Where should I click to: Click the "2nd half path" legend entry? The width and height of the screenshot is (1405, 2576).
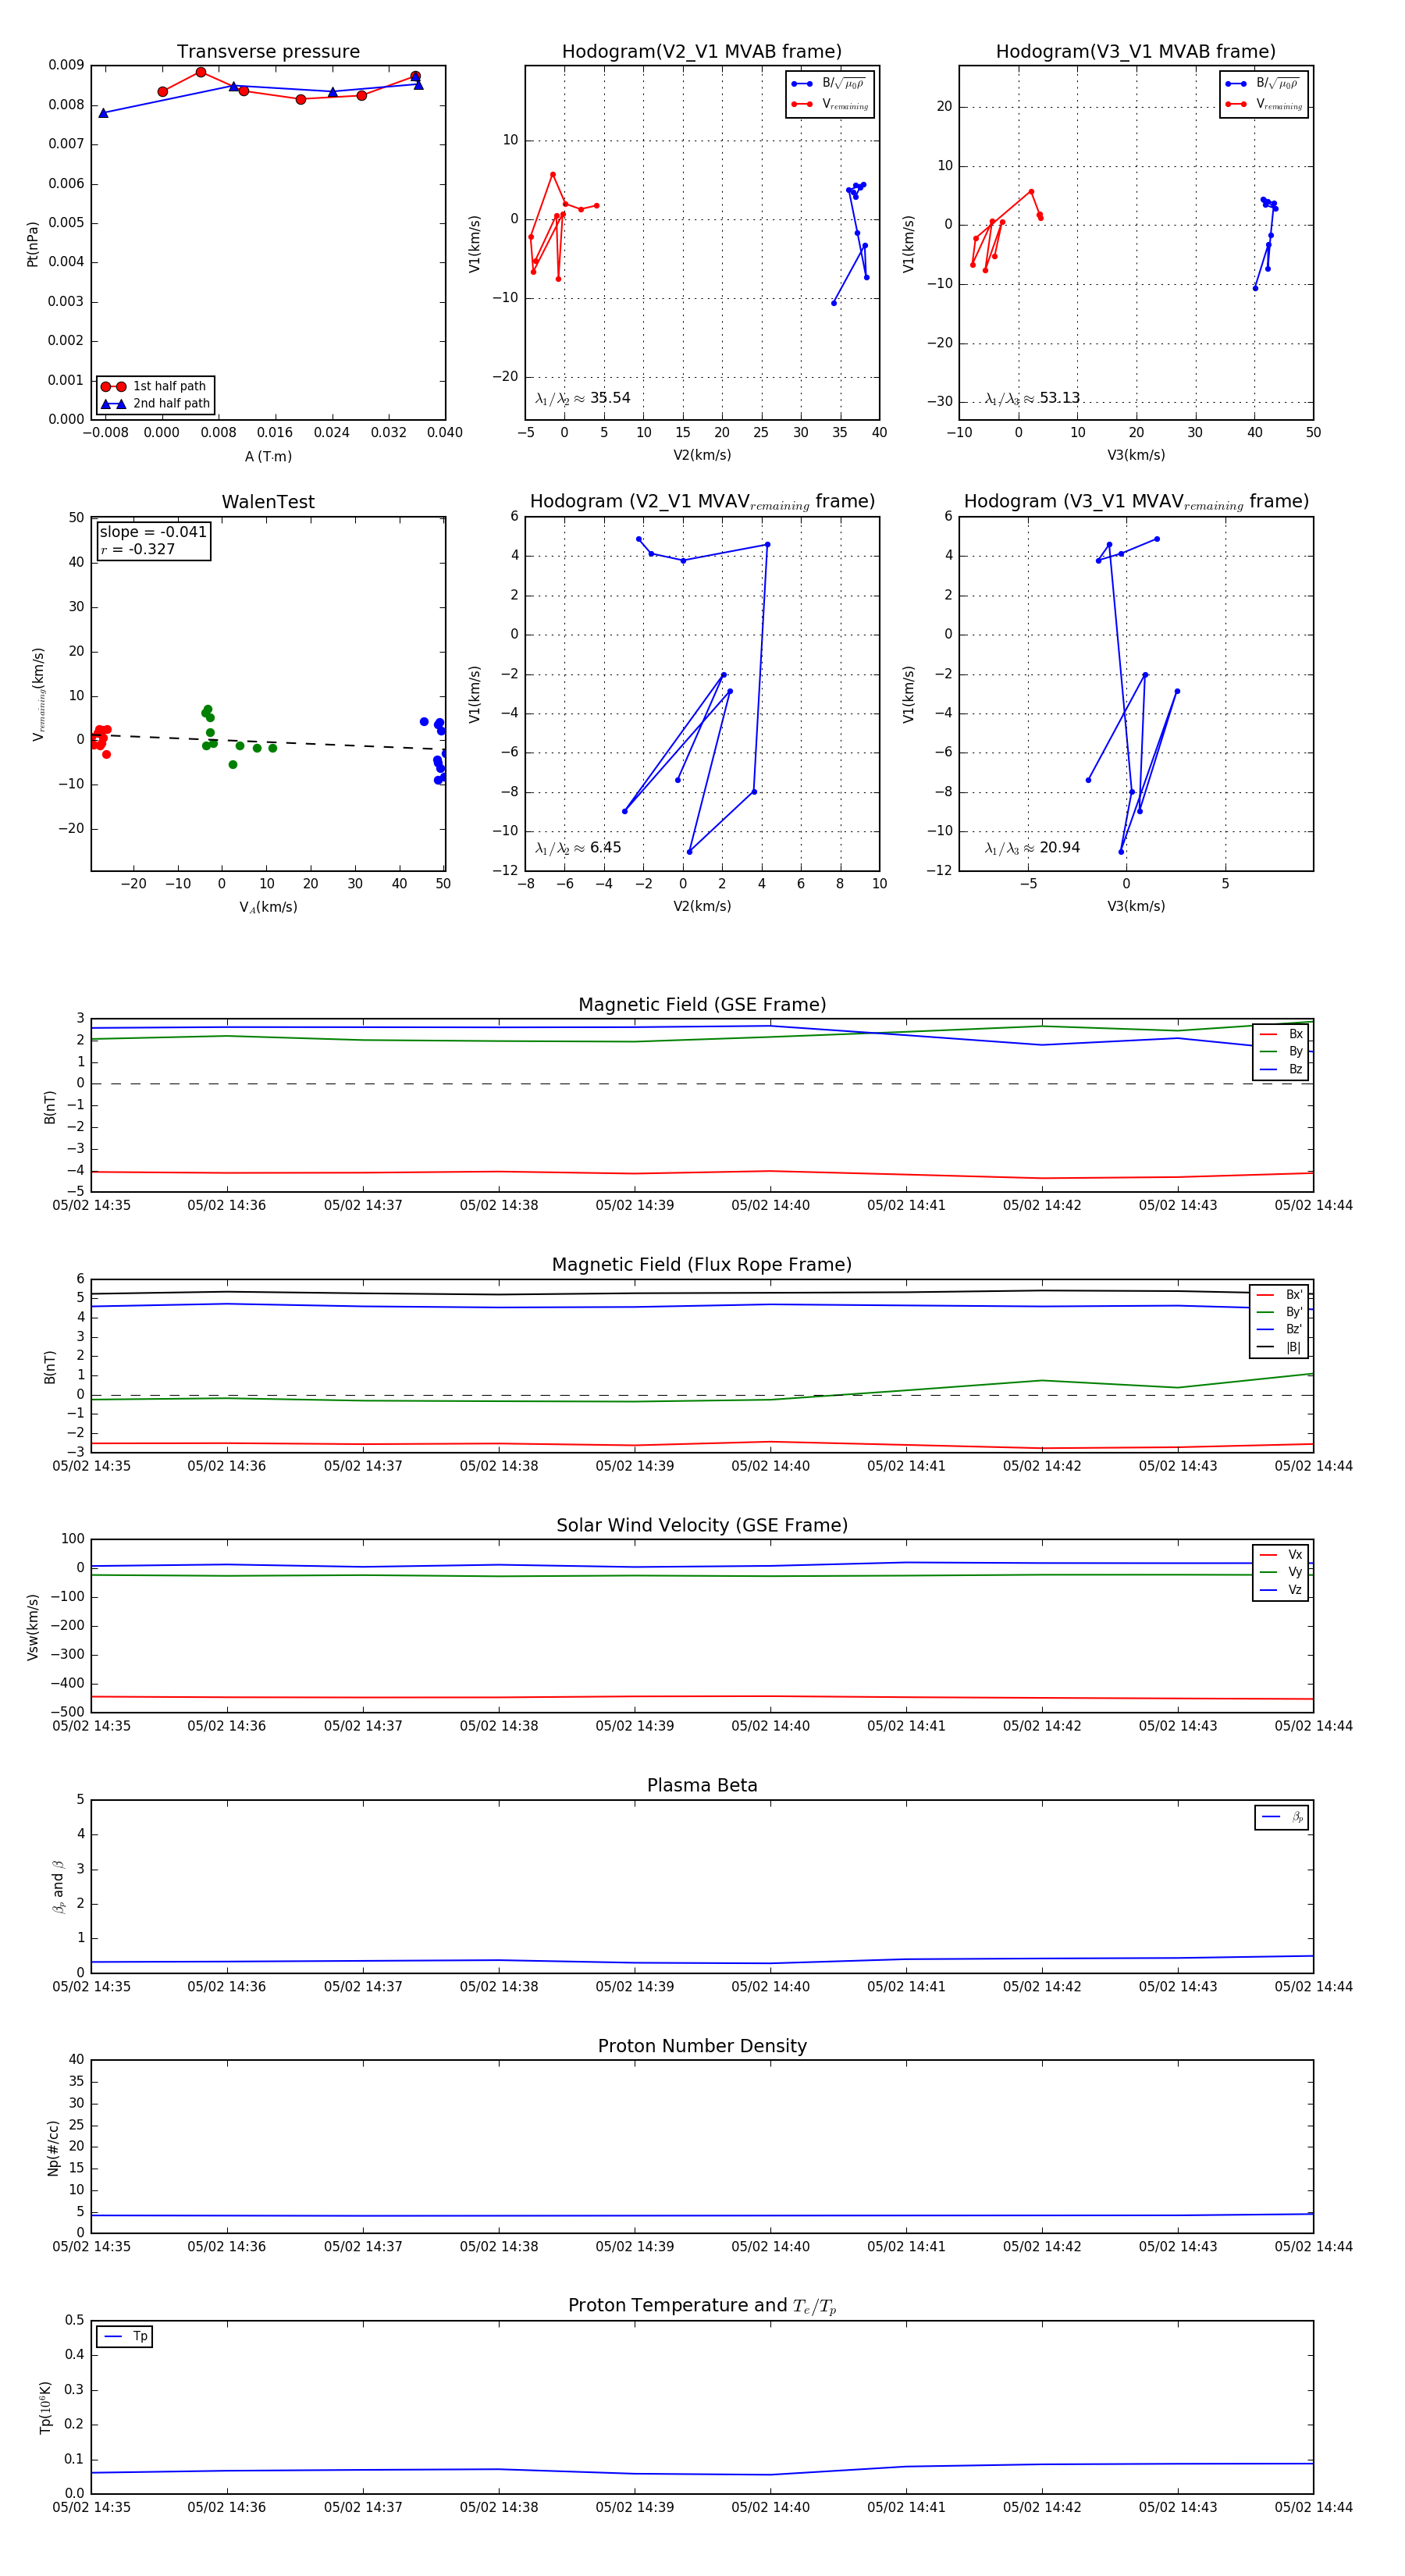click(155, 404)
